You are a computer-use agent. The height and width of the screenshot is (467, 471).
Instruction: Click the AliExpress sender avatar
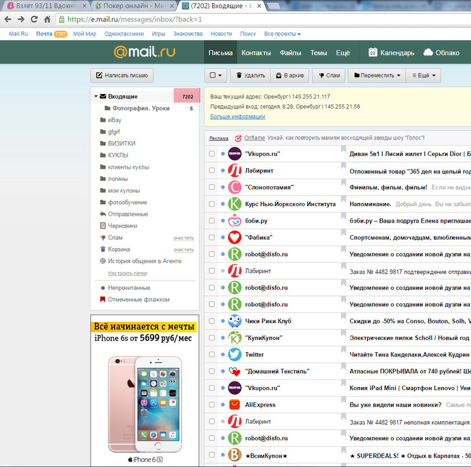coord(234,405)
